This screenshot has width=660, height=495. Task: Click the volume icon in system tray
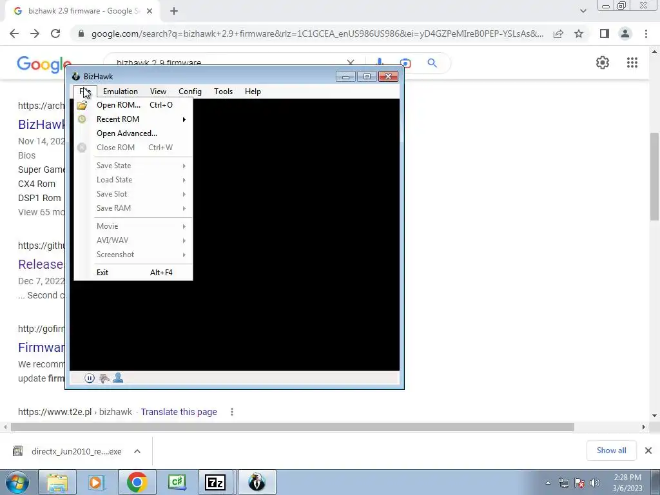point(595,482)
